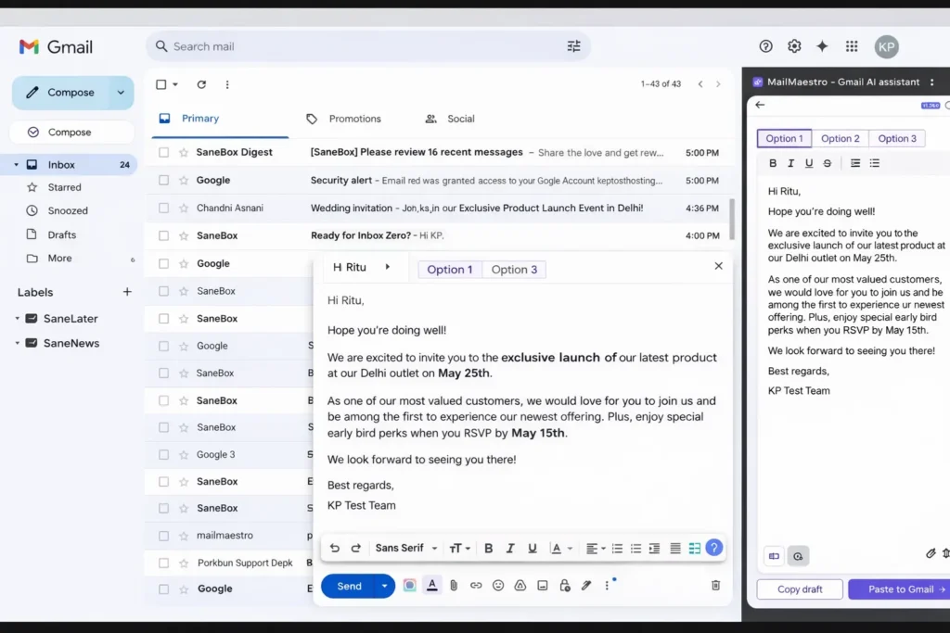This screenshot has width=950, height=633.
Task: Check the select-all checkbox above the inbox list
Action: pyautogui.click(x=163, y=84)
